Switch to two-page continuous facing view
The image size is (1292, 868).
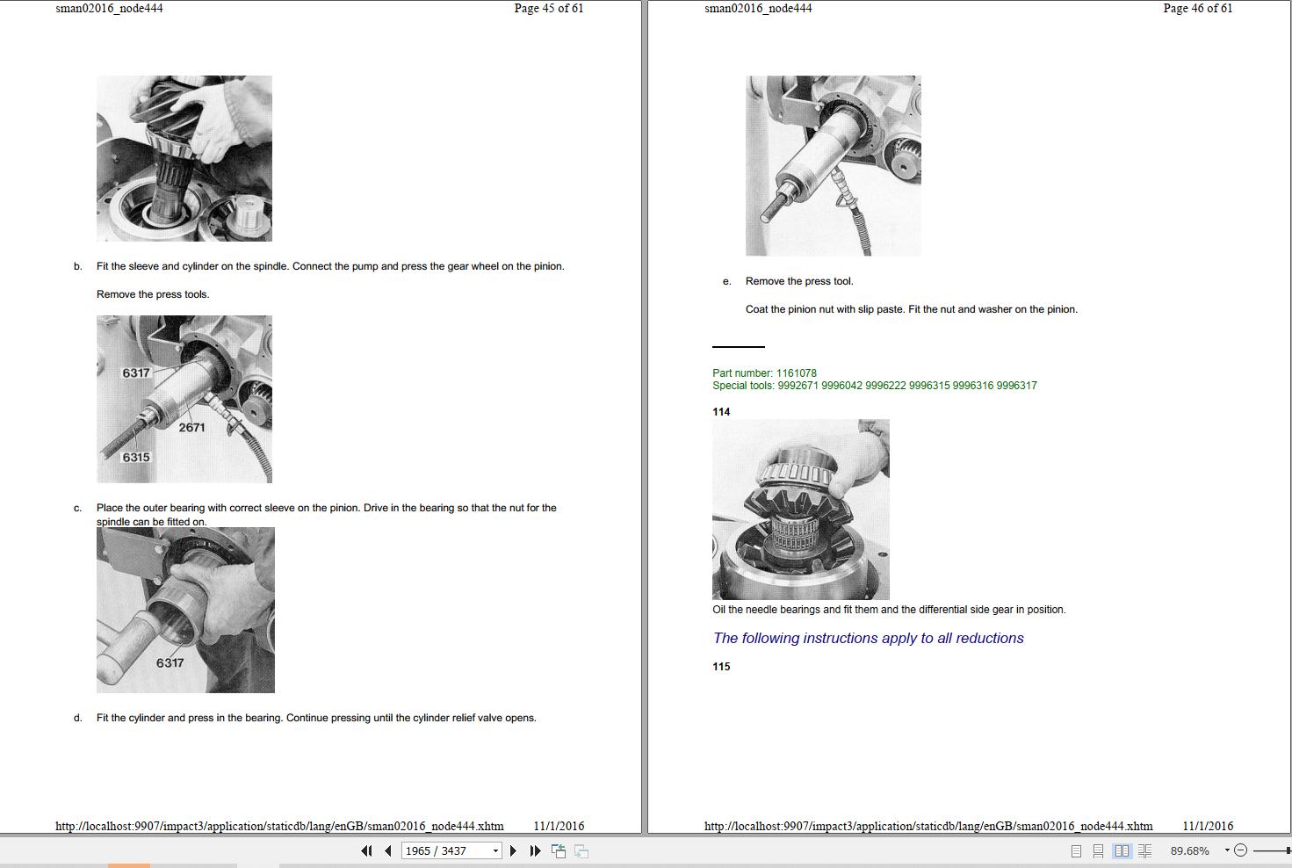1144,850
